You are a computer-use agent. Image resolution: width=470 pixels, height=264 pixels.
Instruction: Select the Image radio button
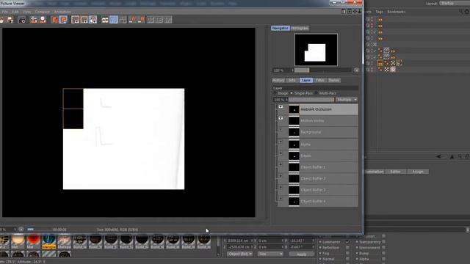[x=275, y=93]
